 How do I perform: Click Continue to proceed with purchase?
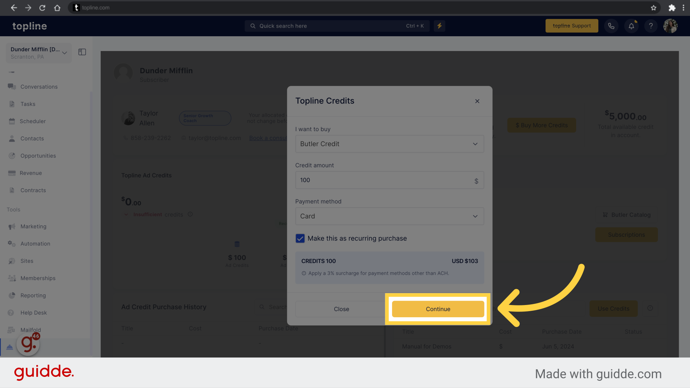tap(438, 309)
